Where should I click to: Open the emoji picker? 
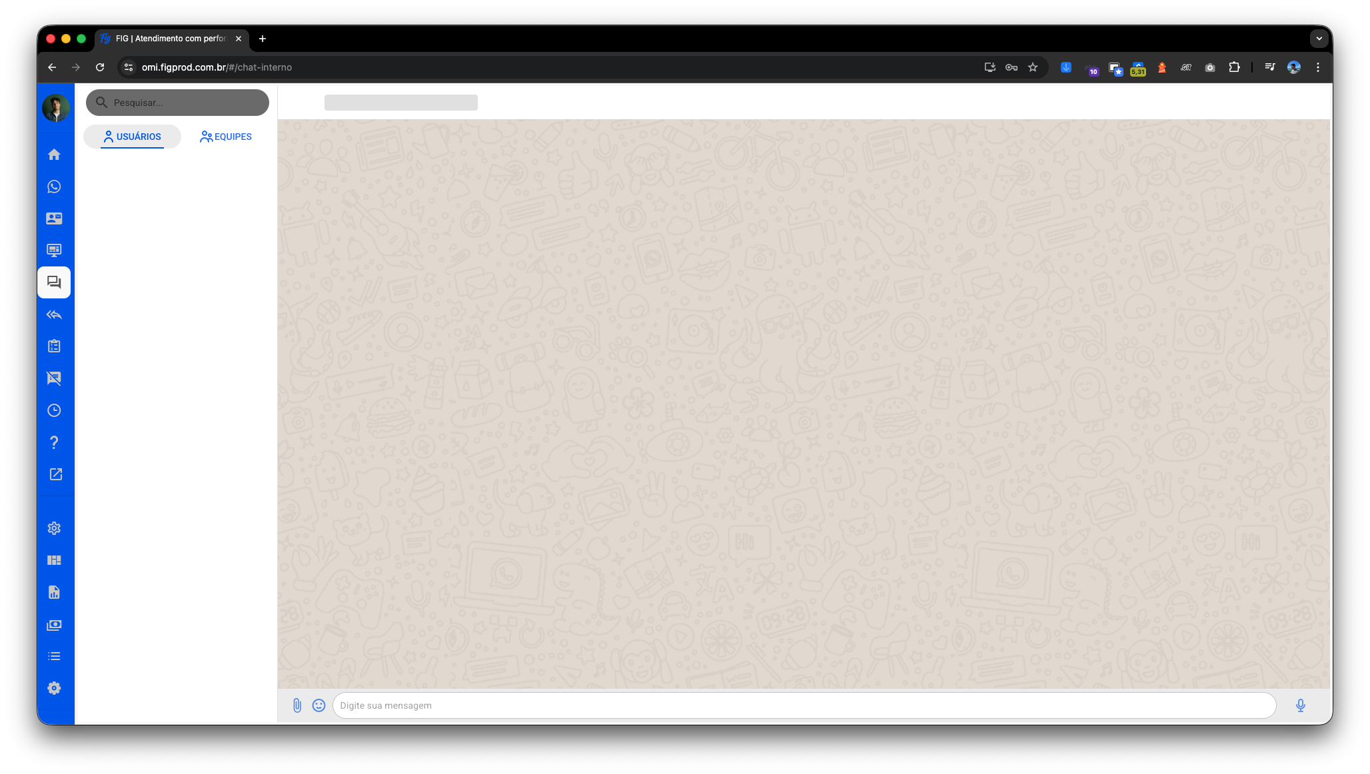319,705
